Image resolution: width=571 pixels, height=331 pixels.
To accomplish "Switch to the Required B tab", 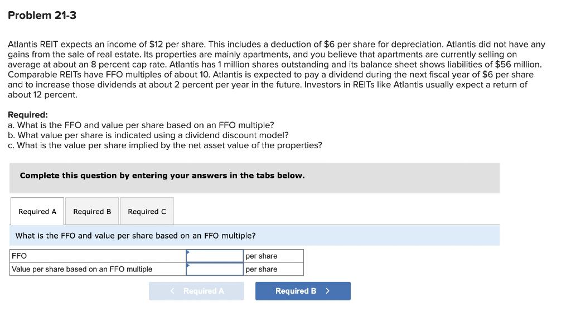I will point(91,211).
